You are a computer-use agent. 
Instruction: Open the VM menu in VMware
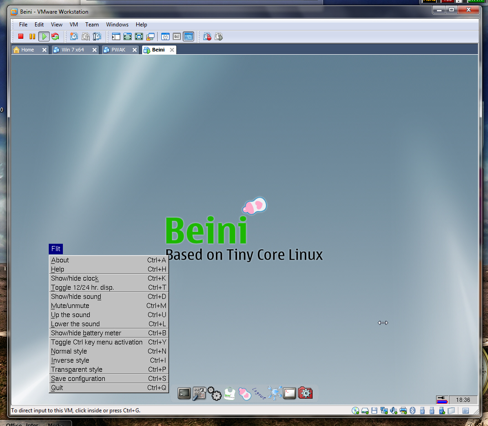click(x=73, y=25)
